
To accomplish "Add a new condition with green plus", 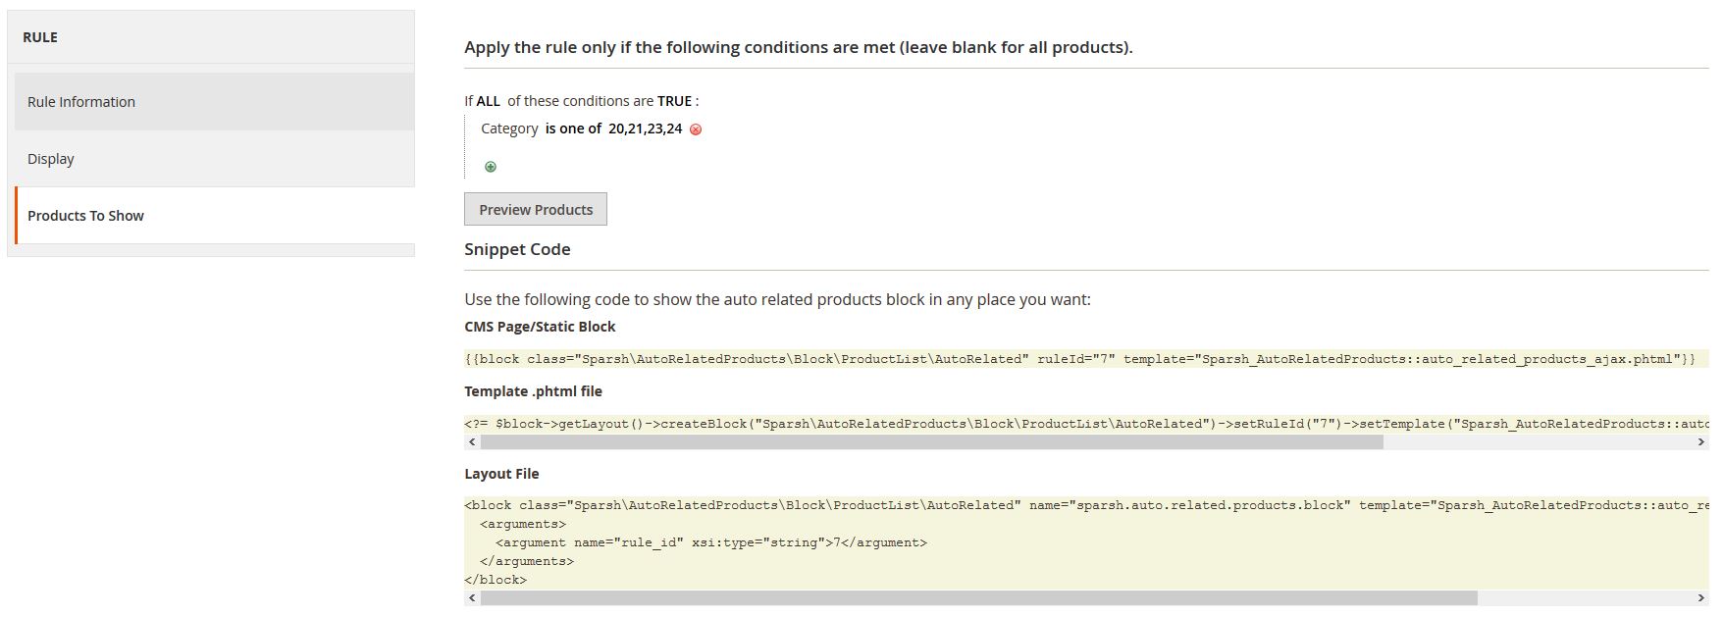I will (491, 167).
